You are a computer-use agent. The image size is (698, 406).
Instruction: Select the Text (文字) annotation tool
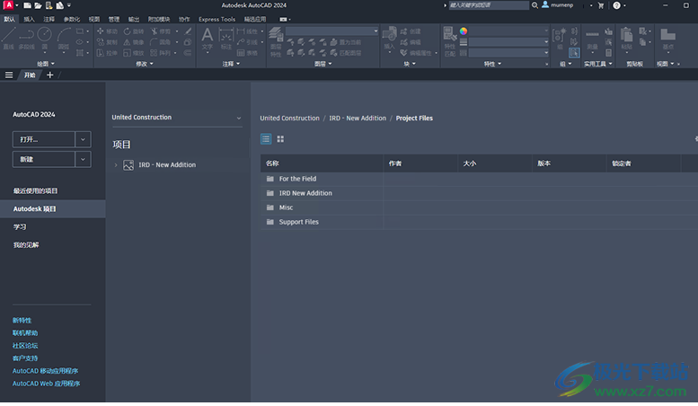(207, 39)
